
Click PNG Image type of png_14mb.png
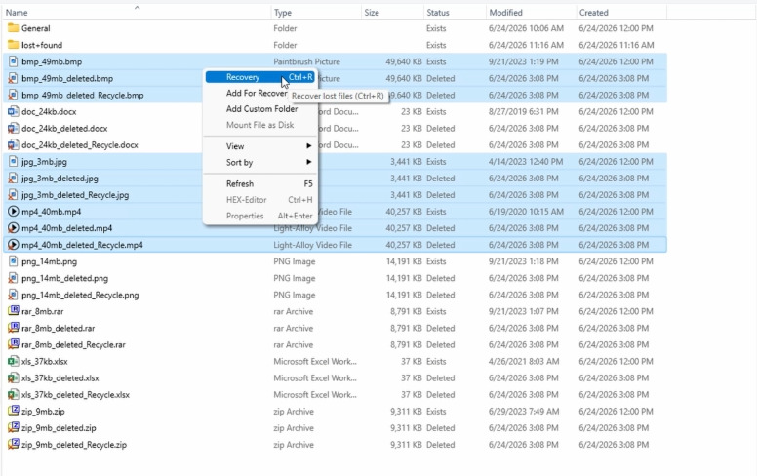(294, 261)
